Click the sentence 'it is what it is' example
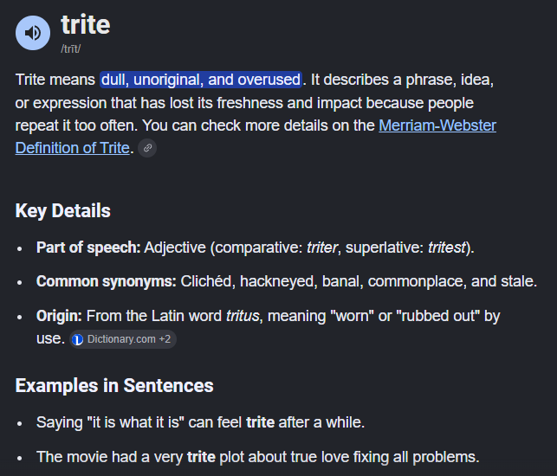The width and height of the screenshot is (557, 476). (200, 422)
